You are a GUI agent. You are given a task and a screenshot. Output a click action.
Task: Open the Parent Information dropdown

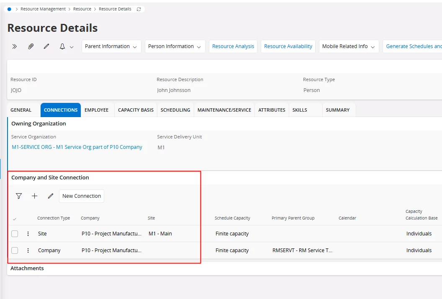(x=111, y=46)
